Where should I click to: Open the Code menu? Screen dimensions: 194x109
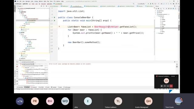(x=32, y=1)
